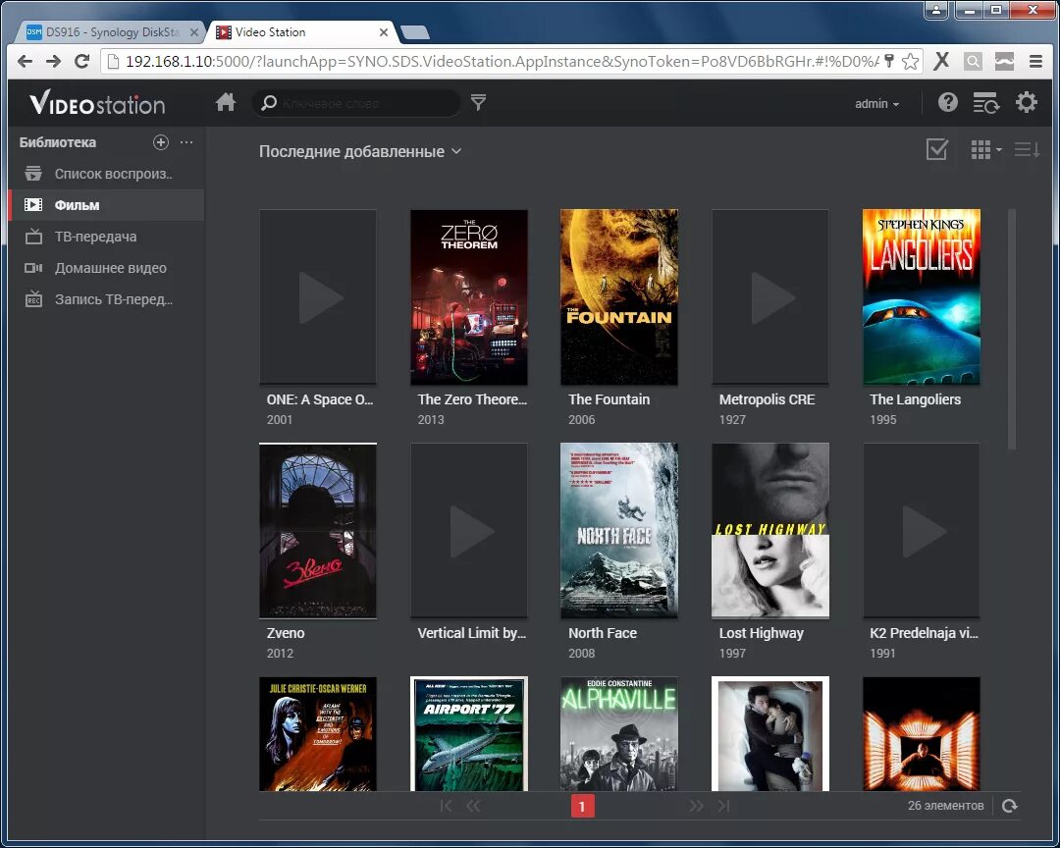Open ONE: A Space O... placeholder thumbnail
The height and width of the screenshot is (848, 1060).
pos(318,296)
